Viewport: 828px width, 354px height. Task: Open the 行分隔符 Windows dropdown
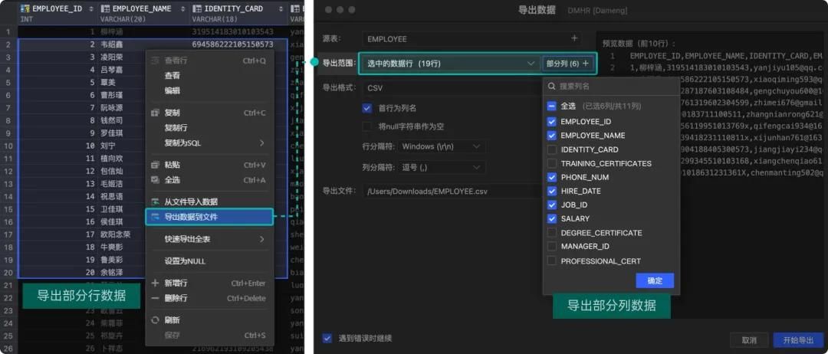coord(442,146)
